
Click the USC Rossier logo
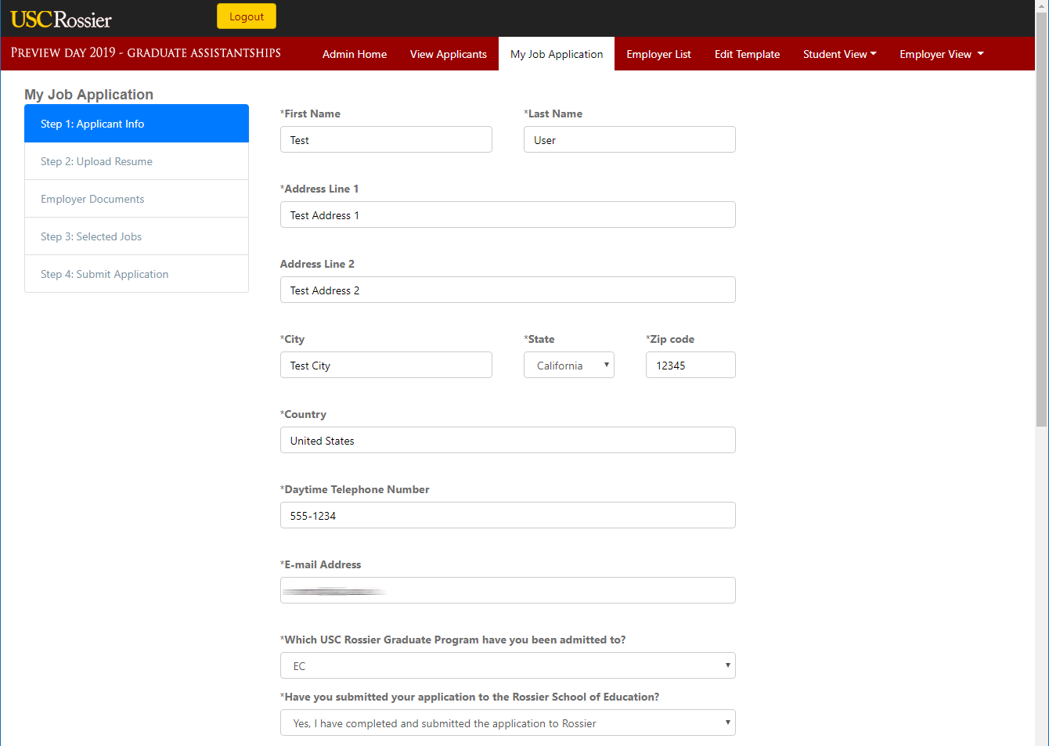click(x=61, y=19)
